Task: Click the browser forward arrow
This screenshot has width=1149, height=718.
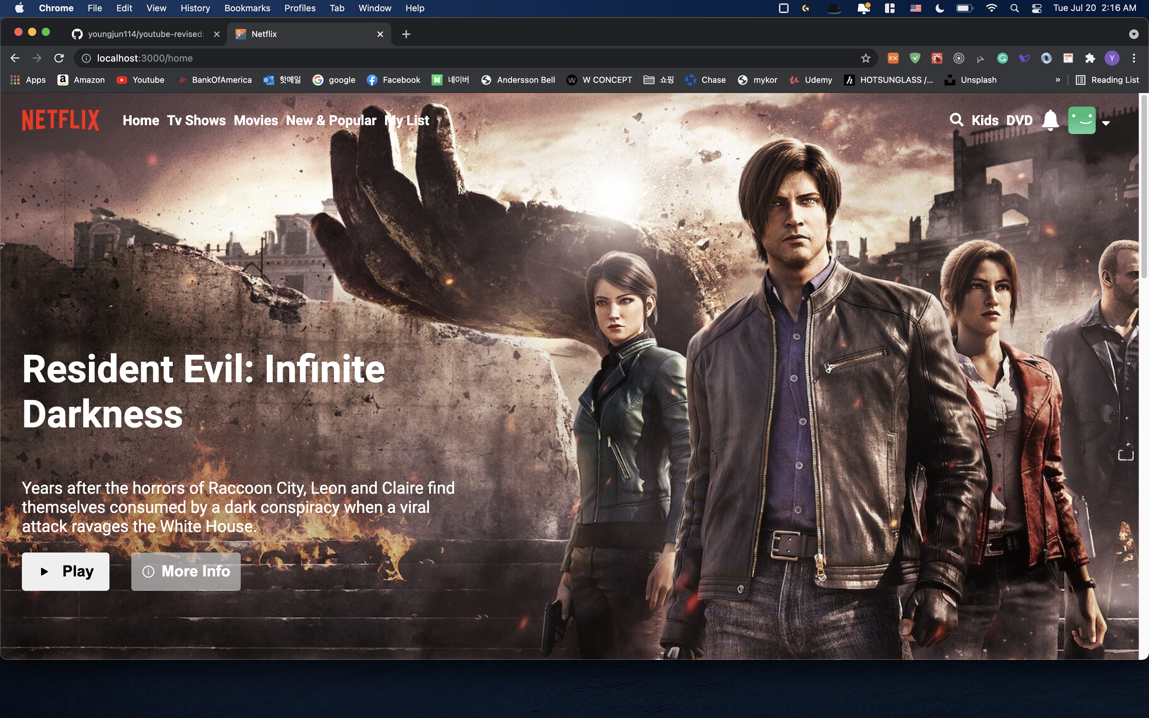Action: pos(37,58)
